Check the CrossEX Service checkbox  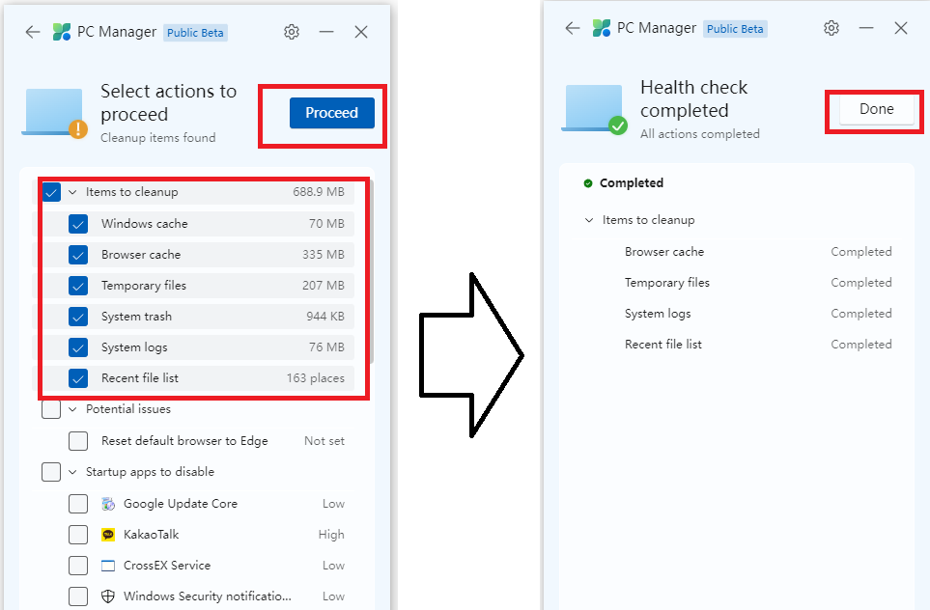(78, 566)
